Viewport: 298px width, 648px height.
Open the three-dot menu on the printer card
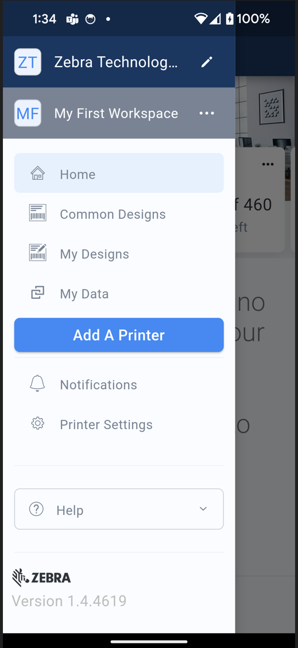[268, 164]
